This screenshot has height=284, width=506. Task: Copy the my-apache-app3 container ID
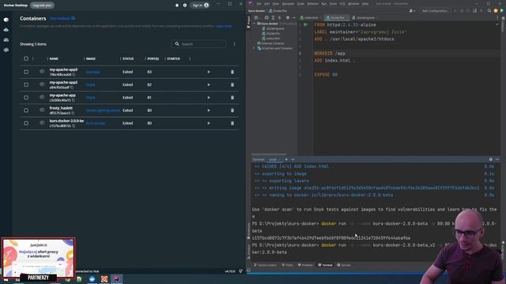click(x=74, y=75)
